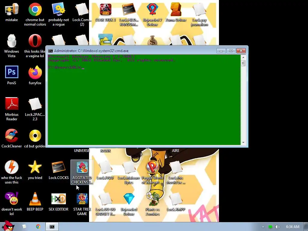
Task: Close the cmd.exe window
Action: [x=241, y=51]
